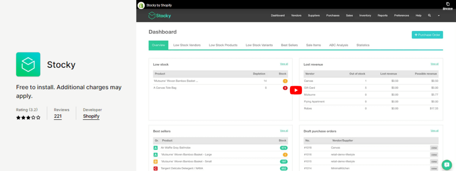The width and height of the screenshot is (456, 171).
Task: Click grade A badge for Bamboo Basket - Large
Action: (x=155, y=155)
